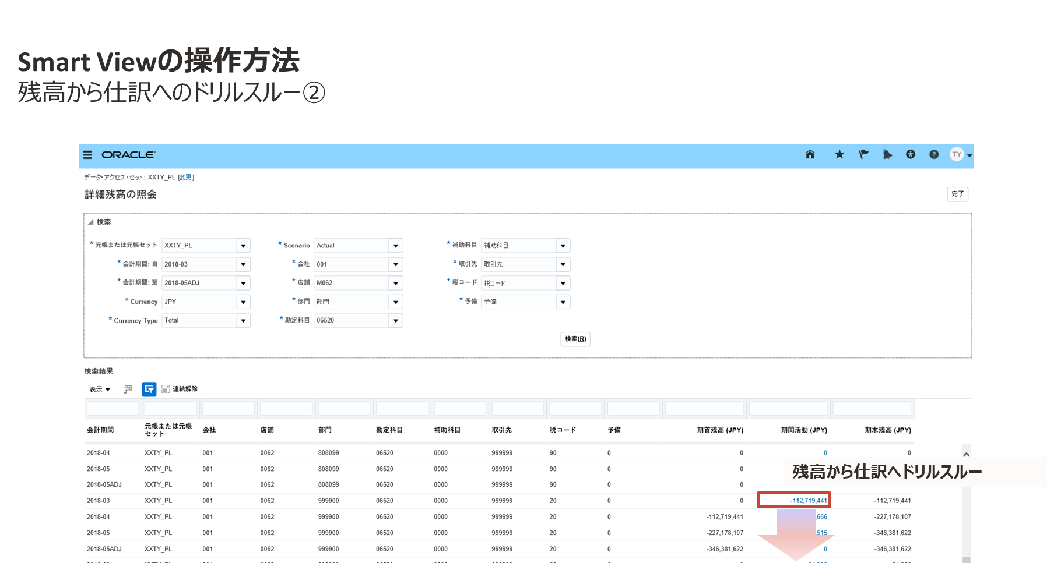1047x563 pixels.
Task: Click -227,178,107 closing balance in 2018-04 row
Action: pyautogui.click(x=893, y=517)
